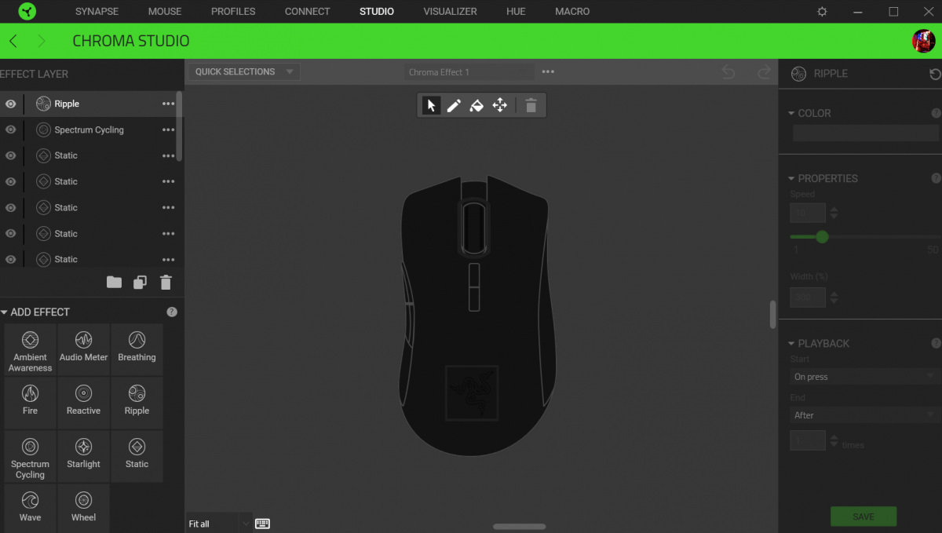Open help for the Playback section
This screenshot has height=533, width=942.
click(936, 343)
